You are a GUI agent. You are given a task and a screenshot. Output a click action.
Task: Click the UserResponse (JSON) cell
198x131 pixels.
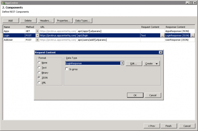click(180, 40)
